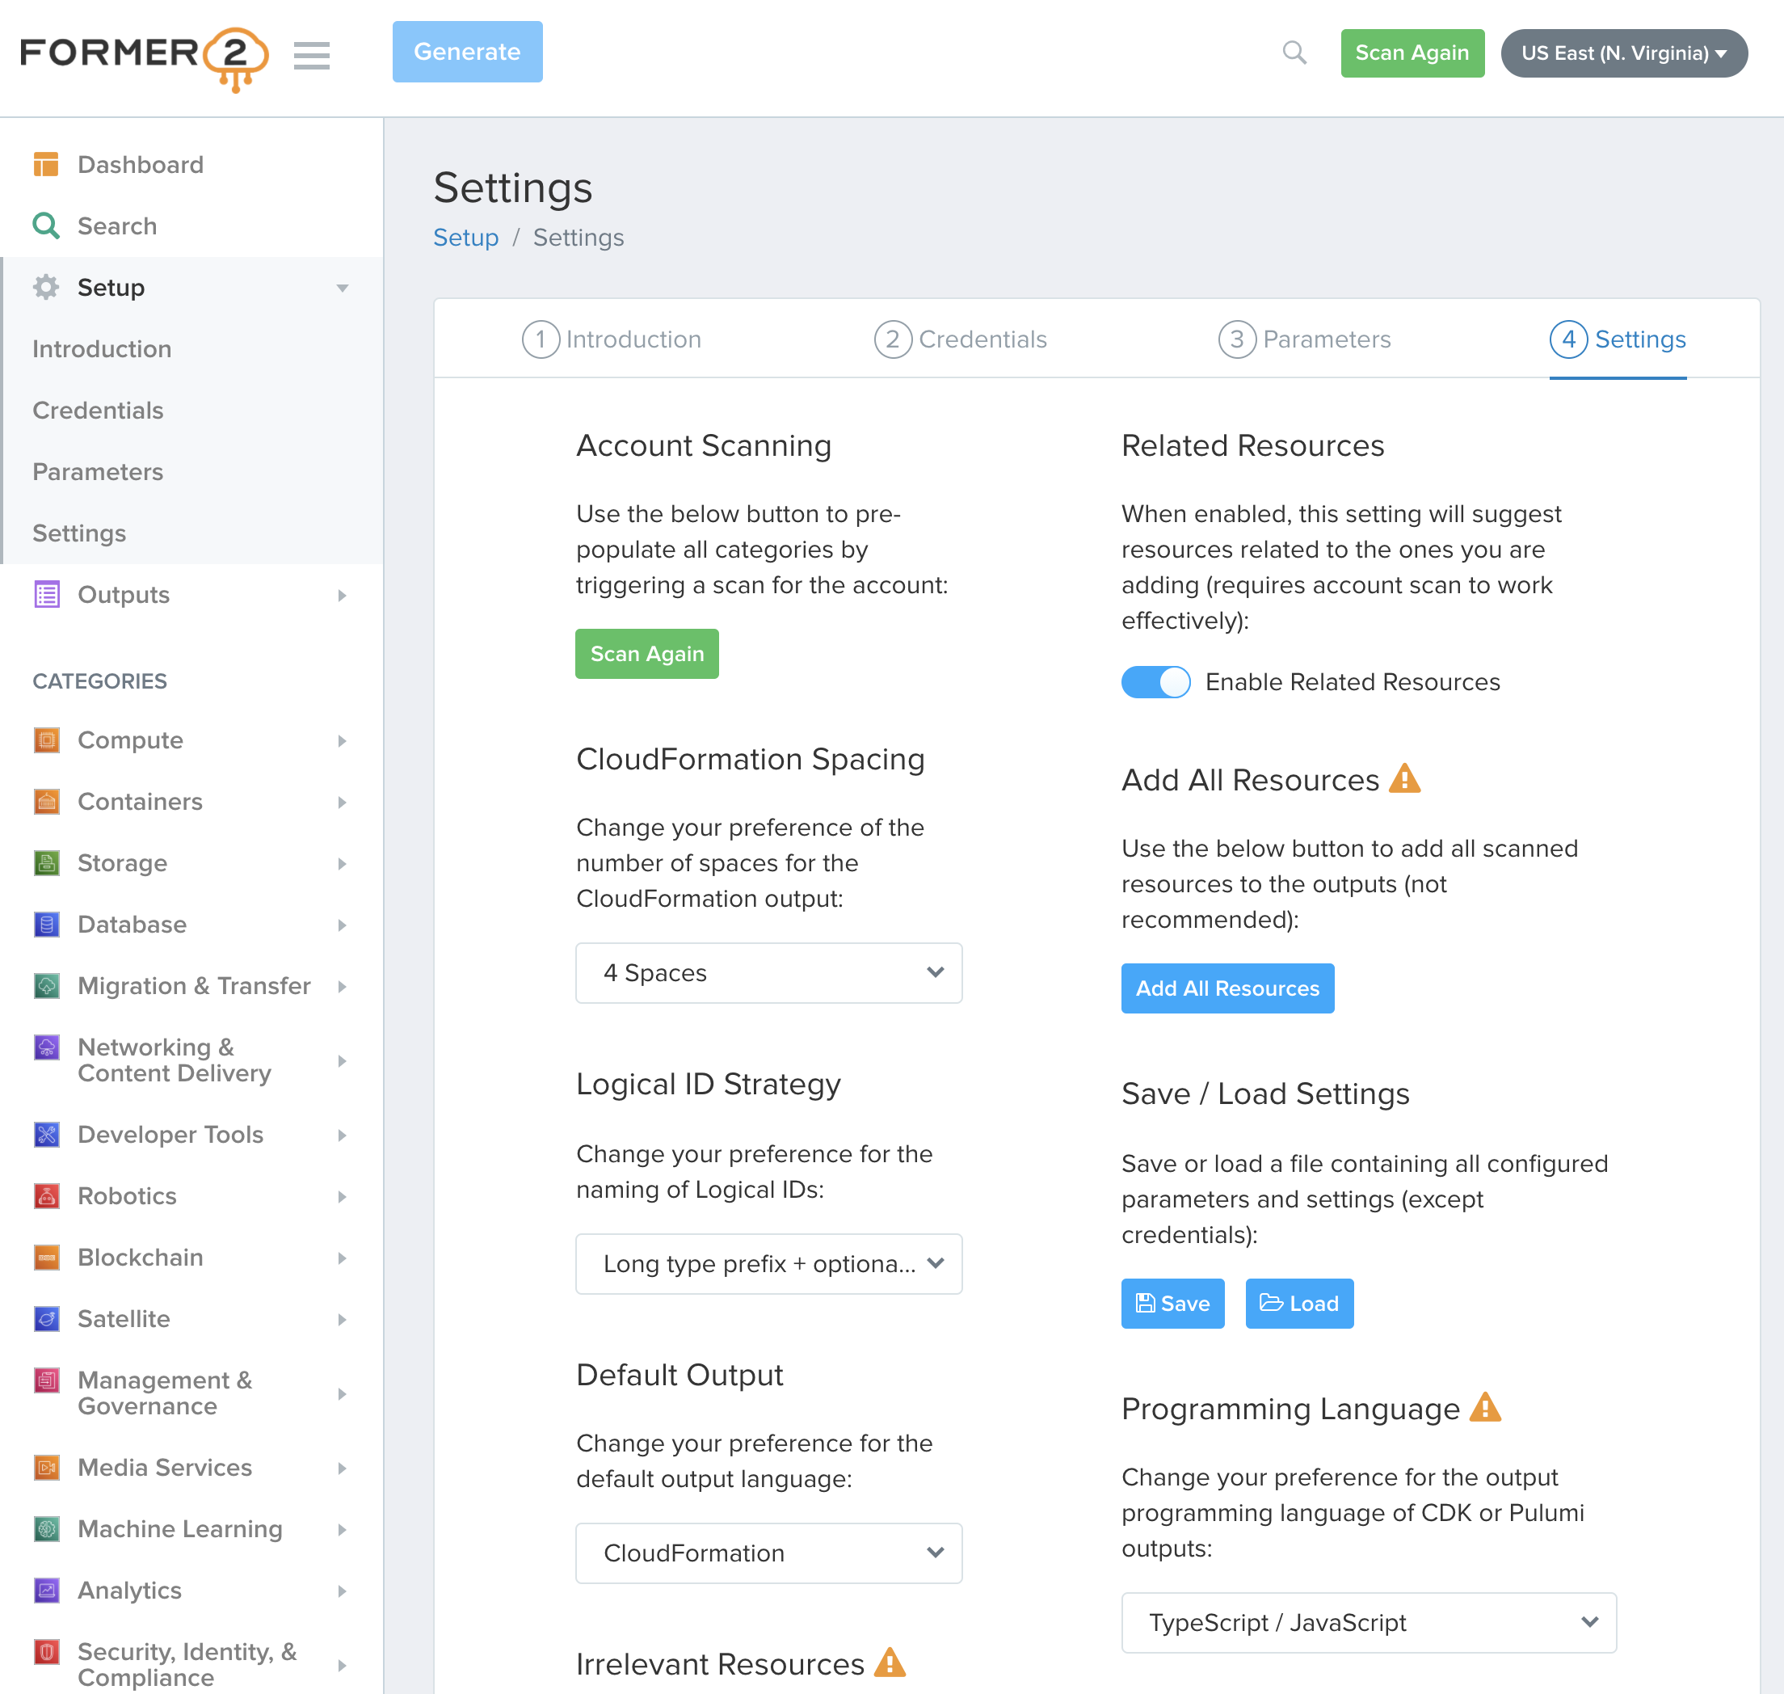The image size is (1784, 1694).
Task: Click the Robotics category icon
Action: pos(46,1195)
